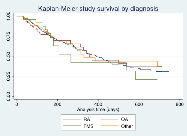Click the x-axis tick label 0
Image resolution: width=187 pixels, height=136 pixels.
(x=17, y=104)
